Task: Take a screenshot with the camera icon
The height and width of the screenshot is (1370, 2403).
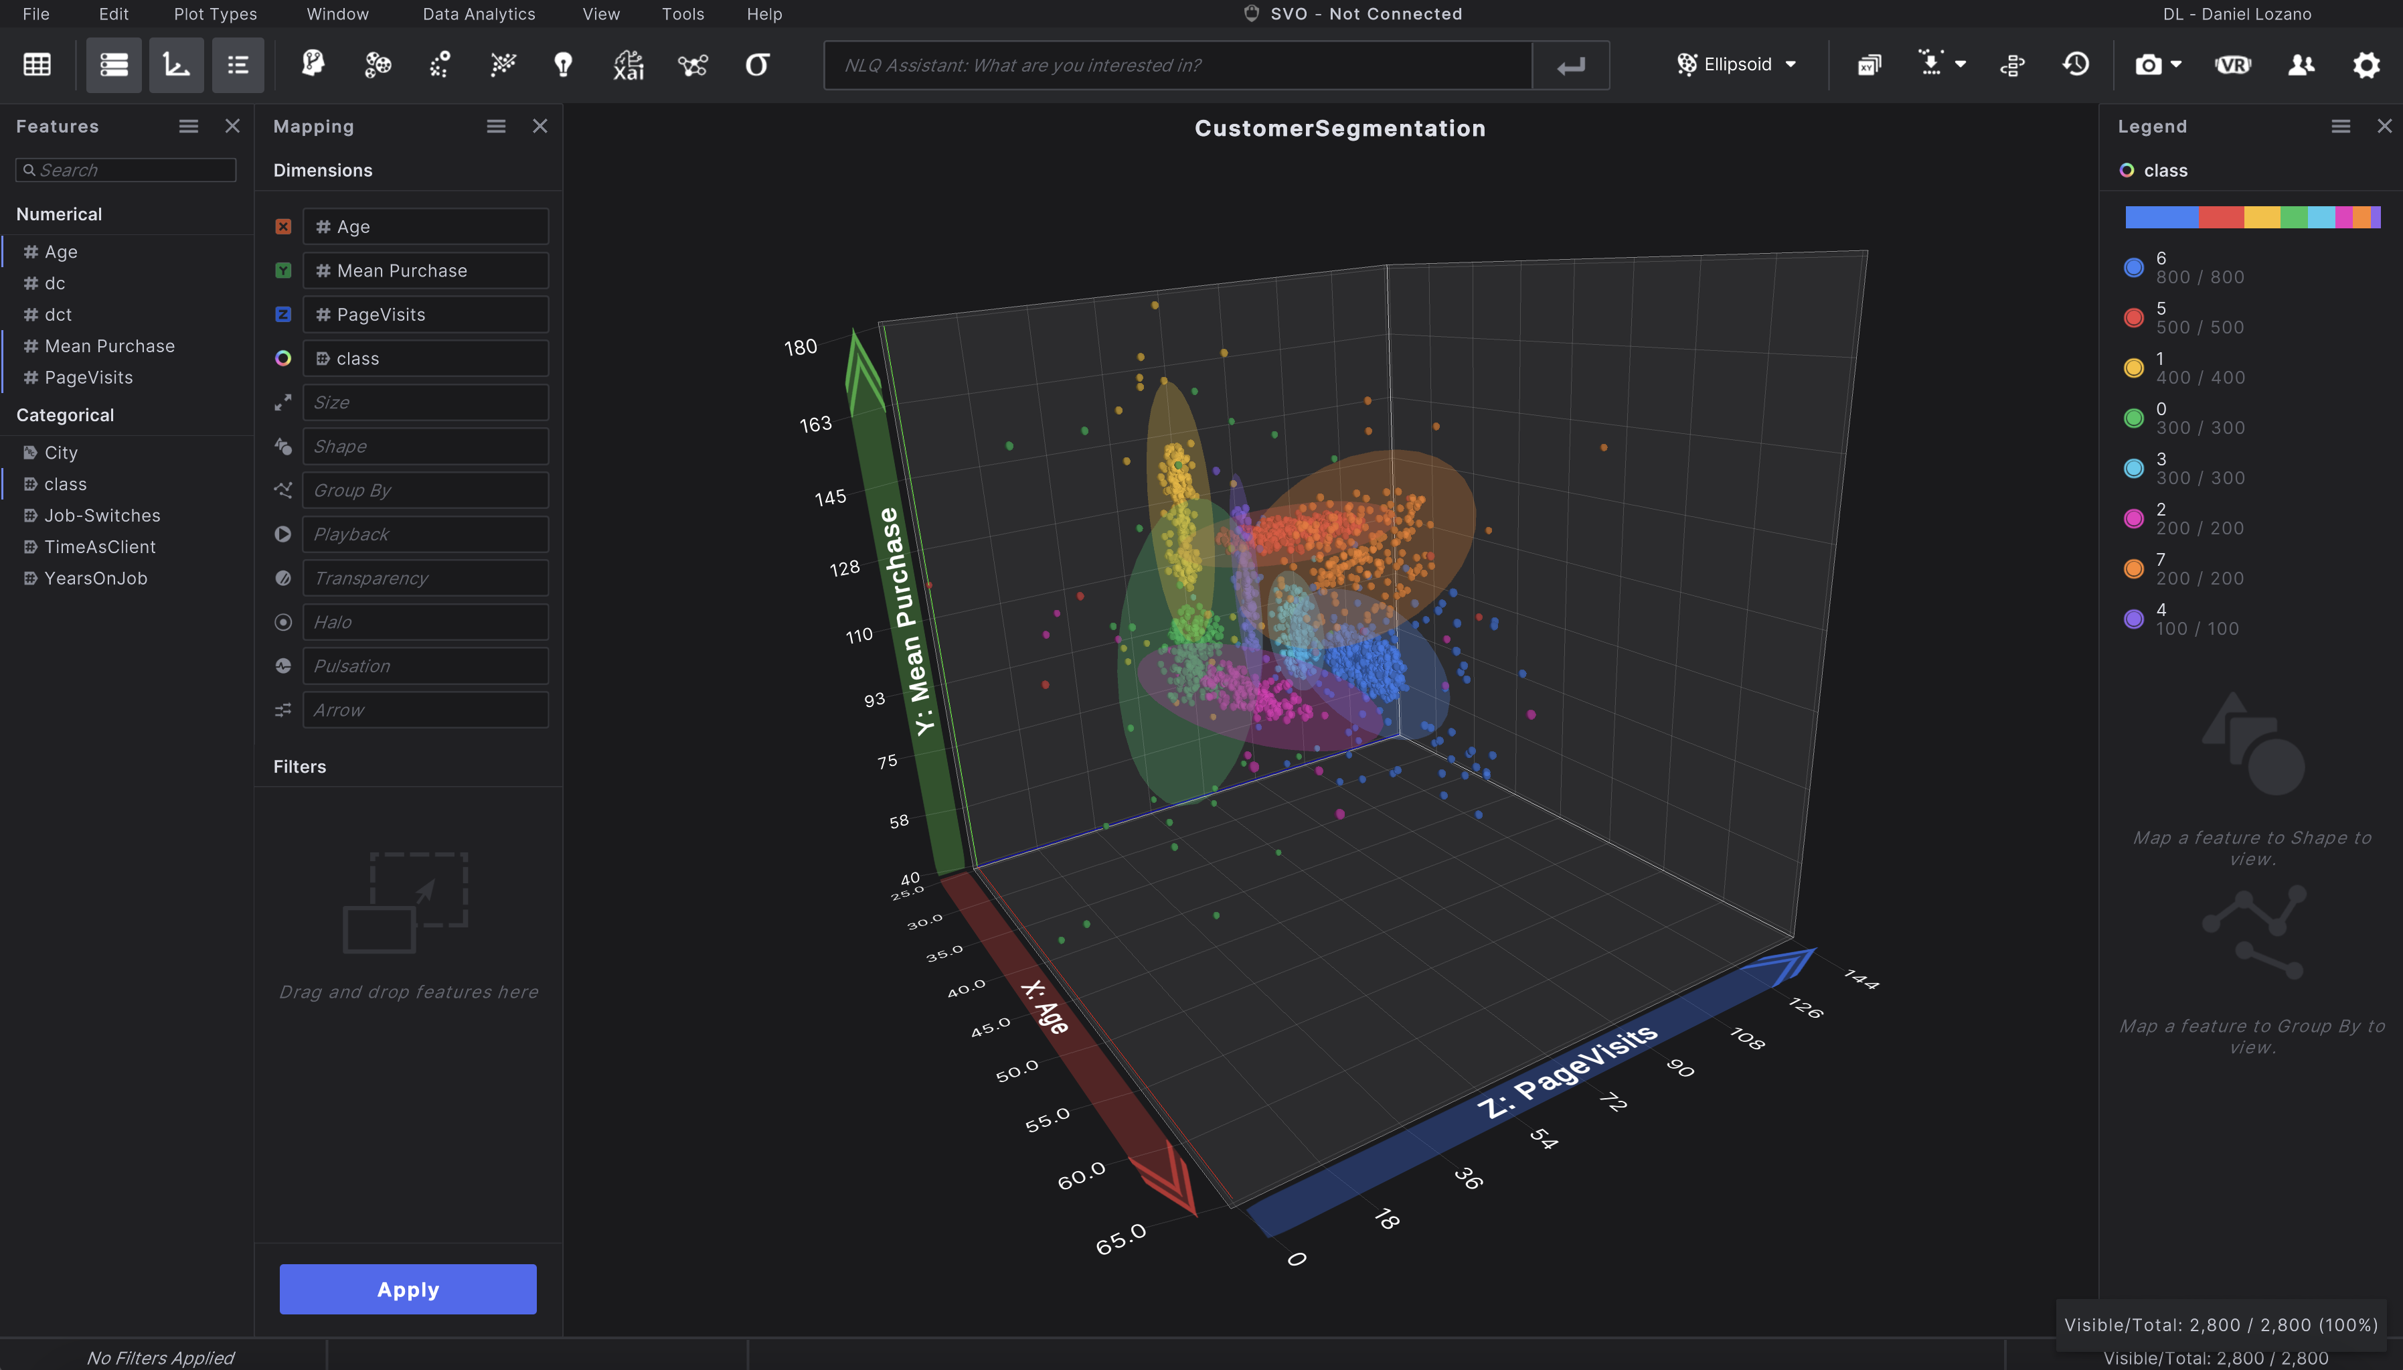Action: (2149, 65)
